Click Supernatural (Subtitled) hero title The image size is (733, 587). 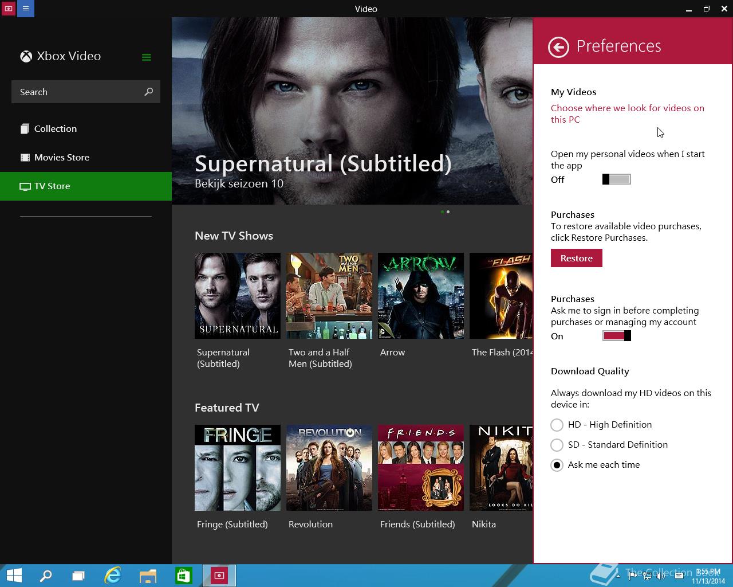point(323,163)
